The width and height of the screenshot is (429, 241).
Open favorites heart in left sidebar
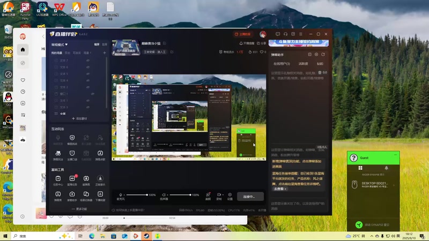coord(23,80)
